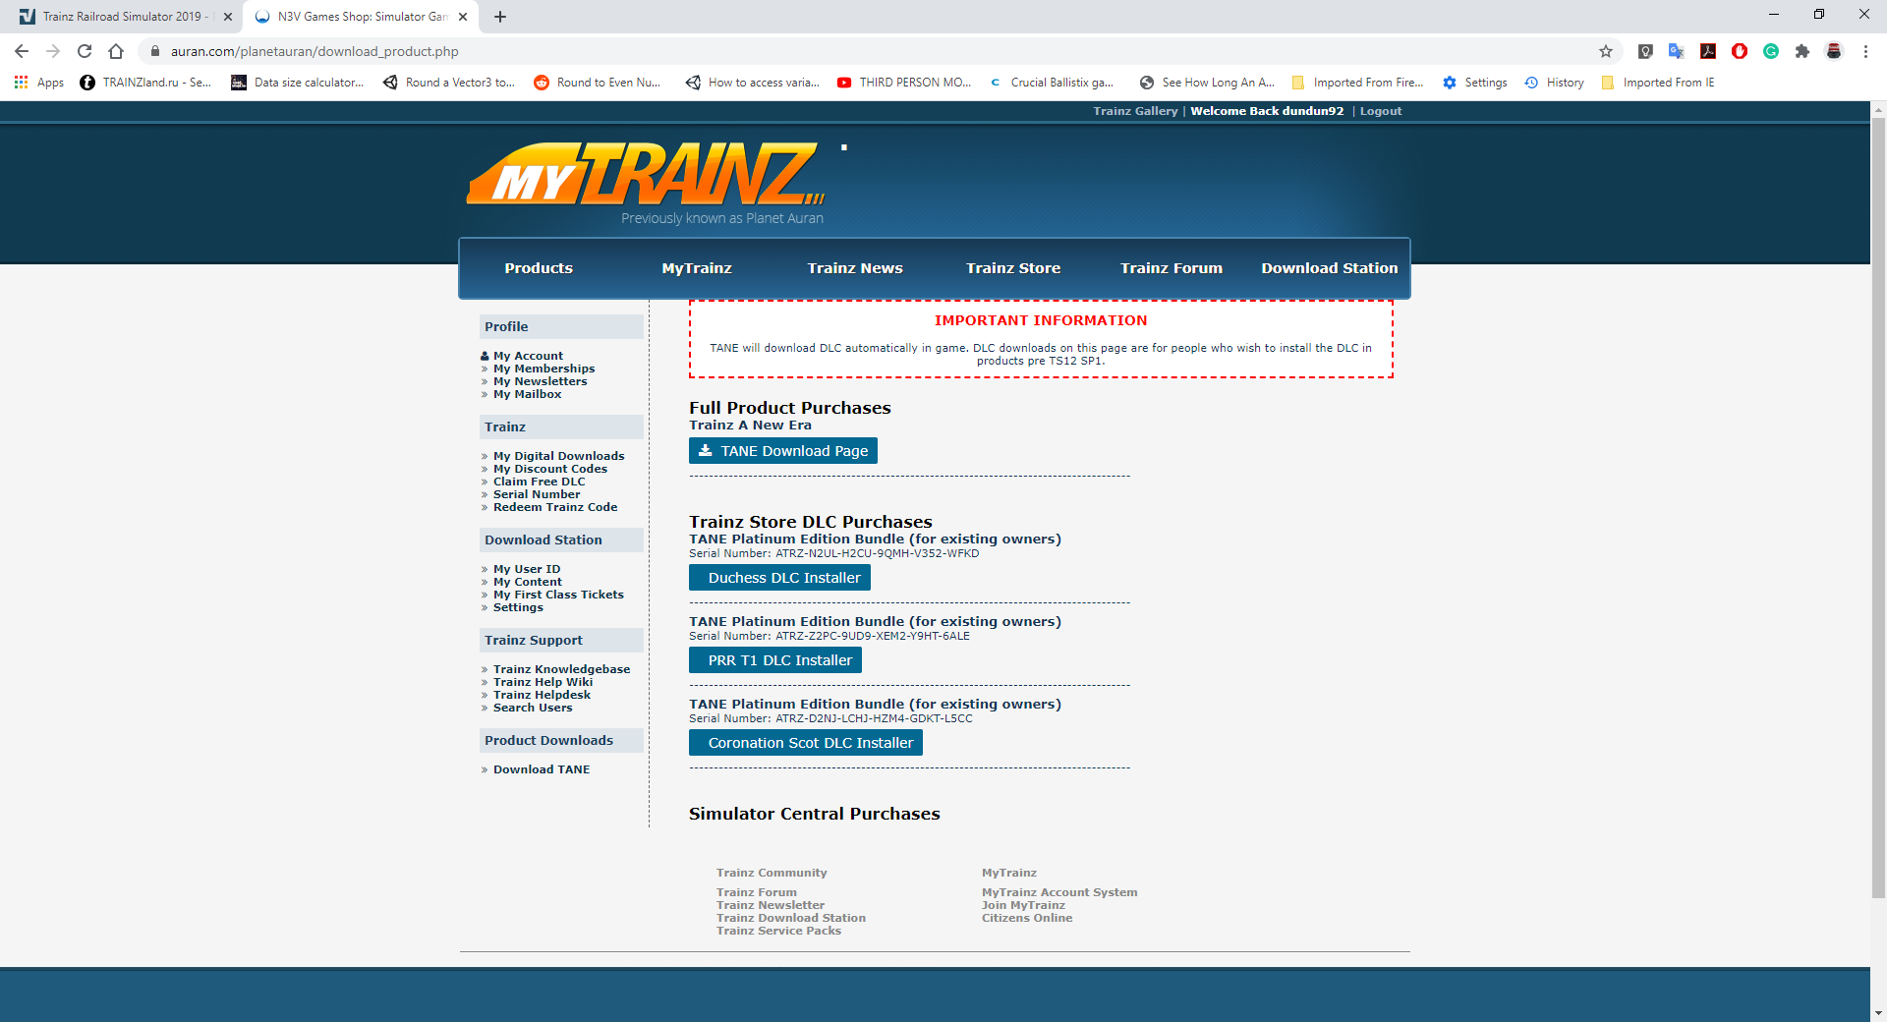Open My Newsletters link

click(540, 381)
